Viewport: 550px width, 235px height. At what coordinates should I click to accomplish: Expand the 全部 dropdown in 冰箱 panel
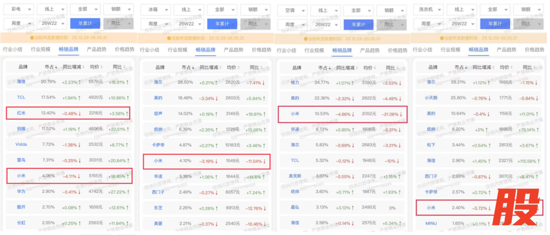222,10
